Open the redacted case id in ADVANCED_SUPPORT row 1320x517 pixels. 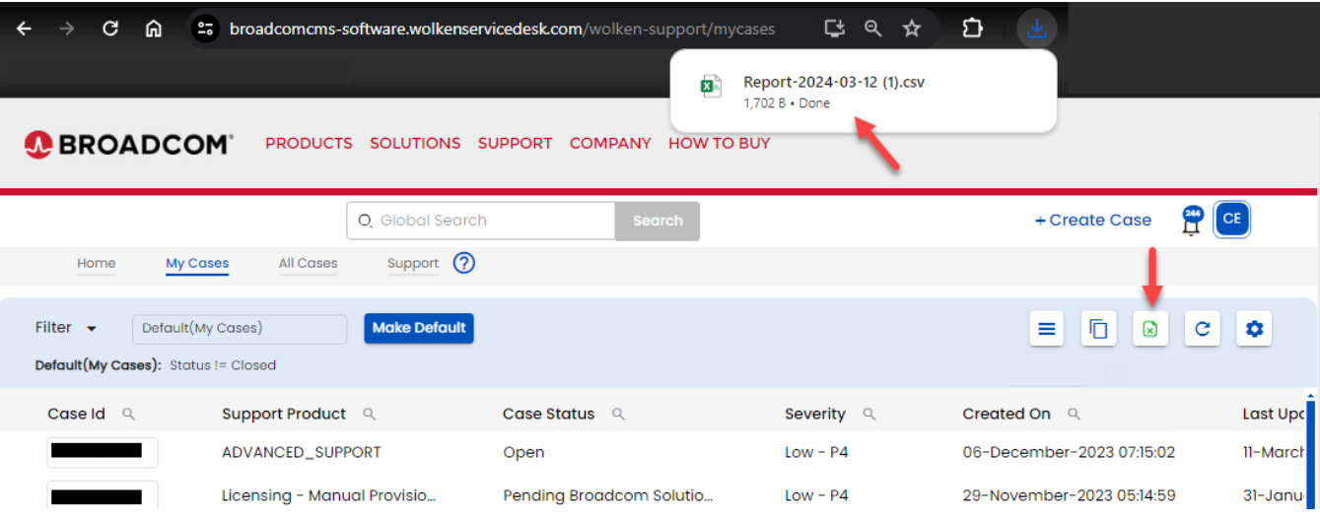coord(103,452)
